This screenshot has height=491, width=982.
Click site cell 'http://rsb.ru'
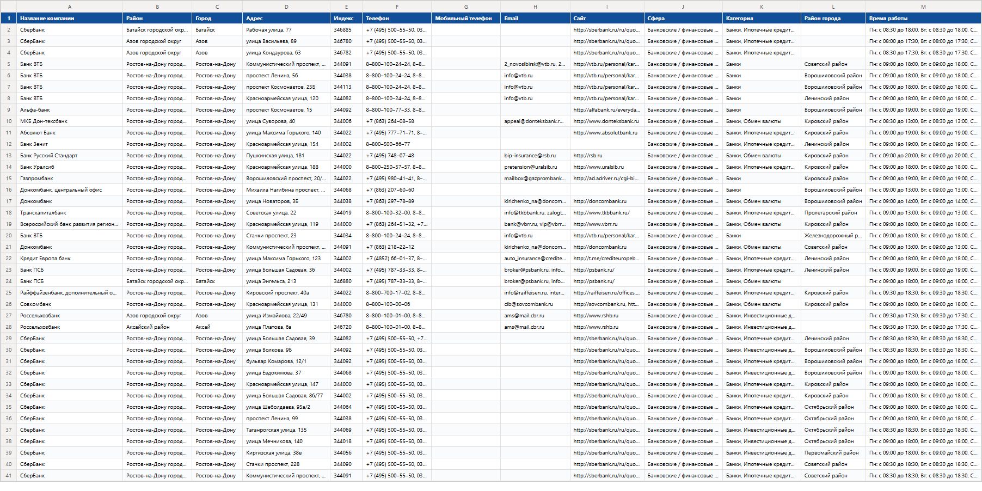(607, 156)
